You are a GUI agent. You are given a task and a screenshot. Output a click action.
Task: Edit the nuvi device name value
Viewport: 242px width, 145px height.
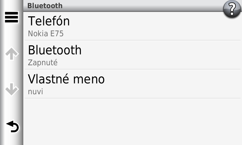click(x=35, y=92)
